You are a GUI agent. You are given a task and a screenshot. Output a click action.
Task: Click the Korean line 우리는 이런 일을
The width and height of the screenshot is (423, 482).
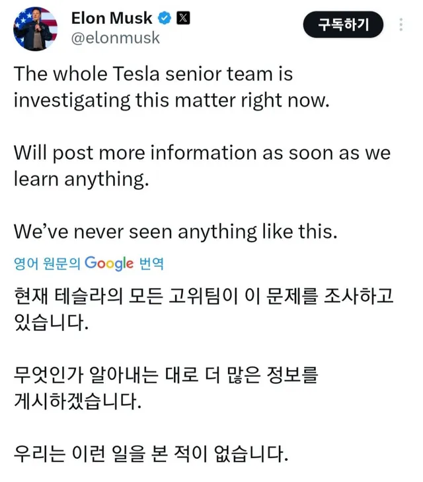click(x=151, y=454)
